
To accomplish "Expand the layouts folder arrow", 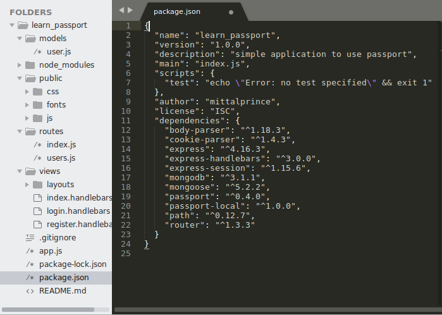I will click(27, 185).
